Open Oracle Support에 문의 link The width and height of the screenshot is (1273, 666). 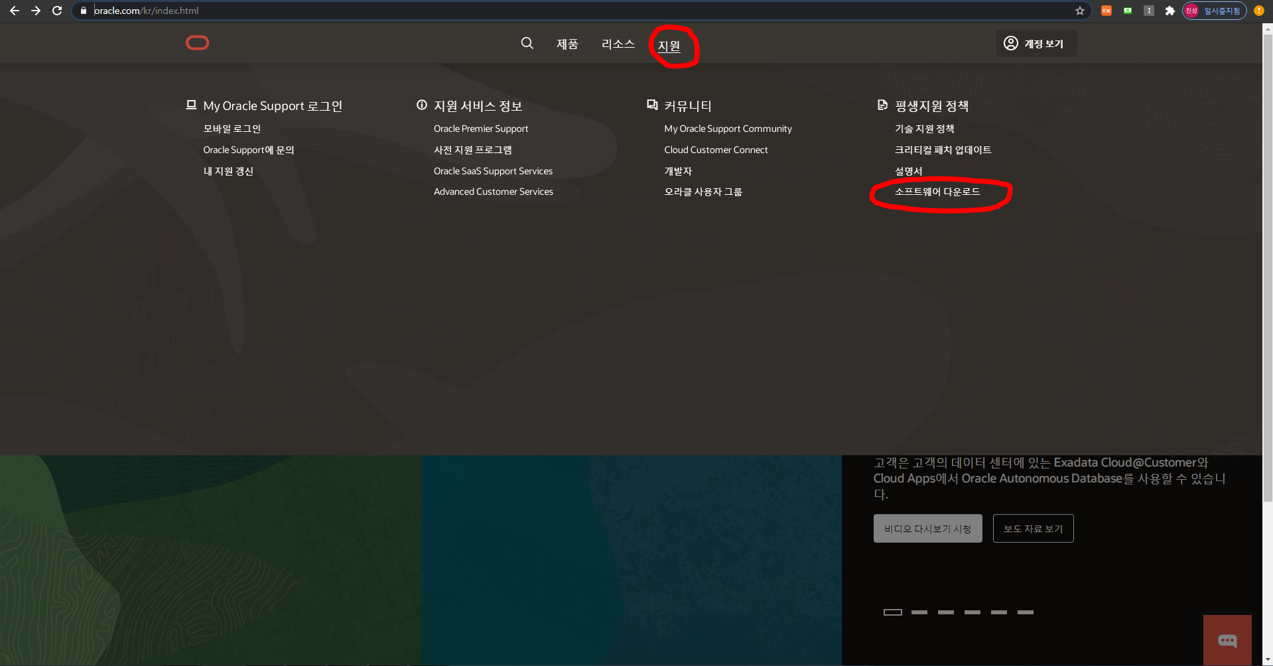(x=249, y=150)
